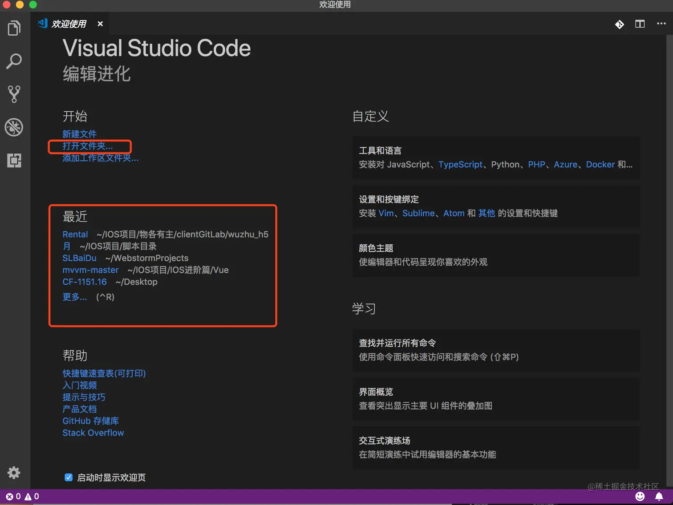
Task: Click the 设置和按键绑定 card heading
Action: click(389, 199)
